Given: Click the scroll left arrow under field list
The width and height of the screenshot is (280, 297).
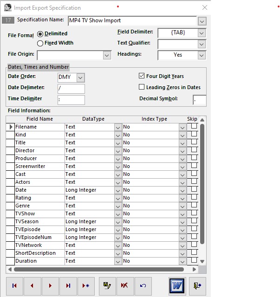Looking at the screenshot, I should [10, 269].
